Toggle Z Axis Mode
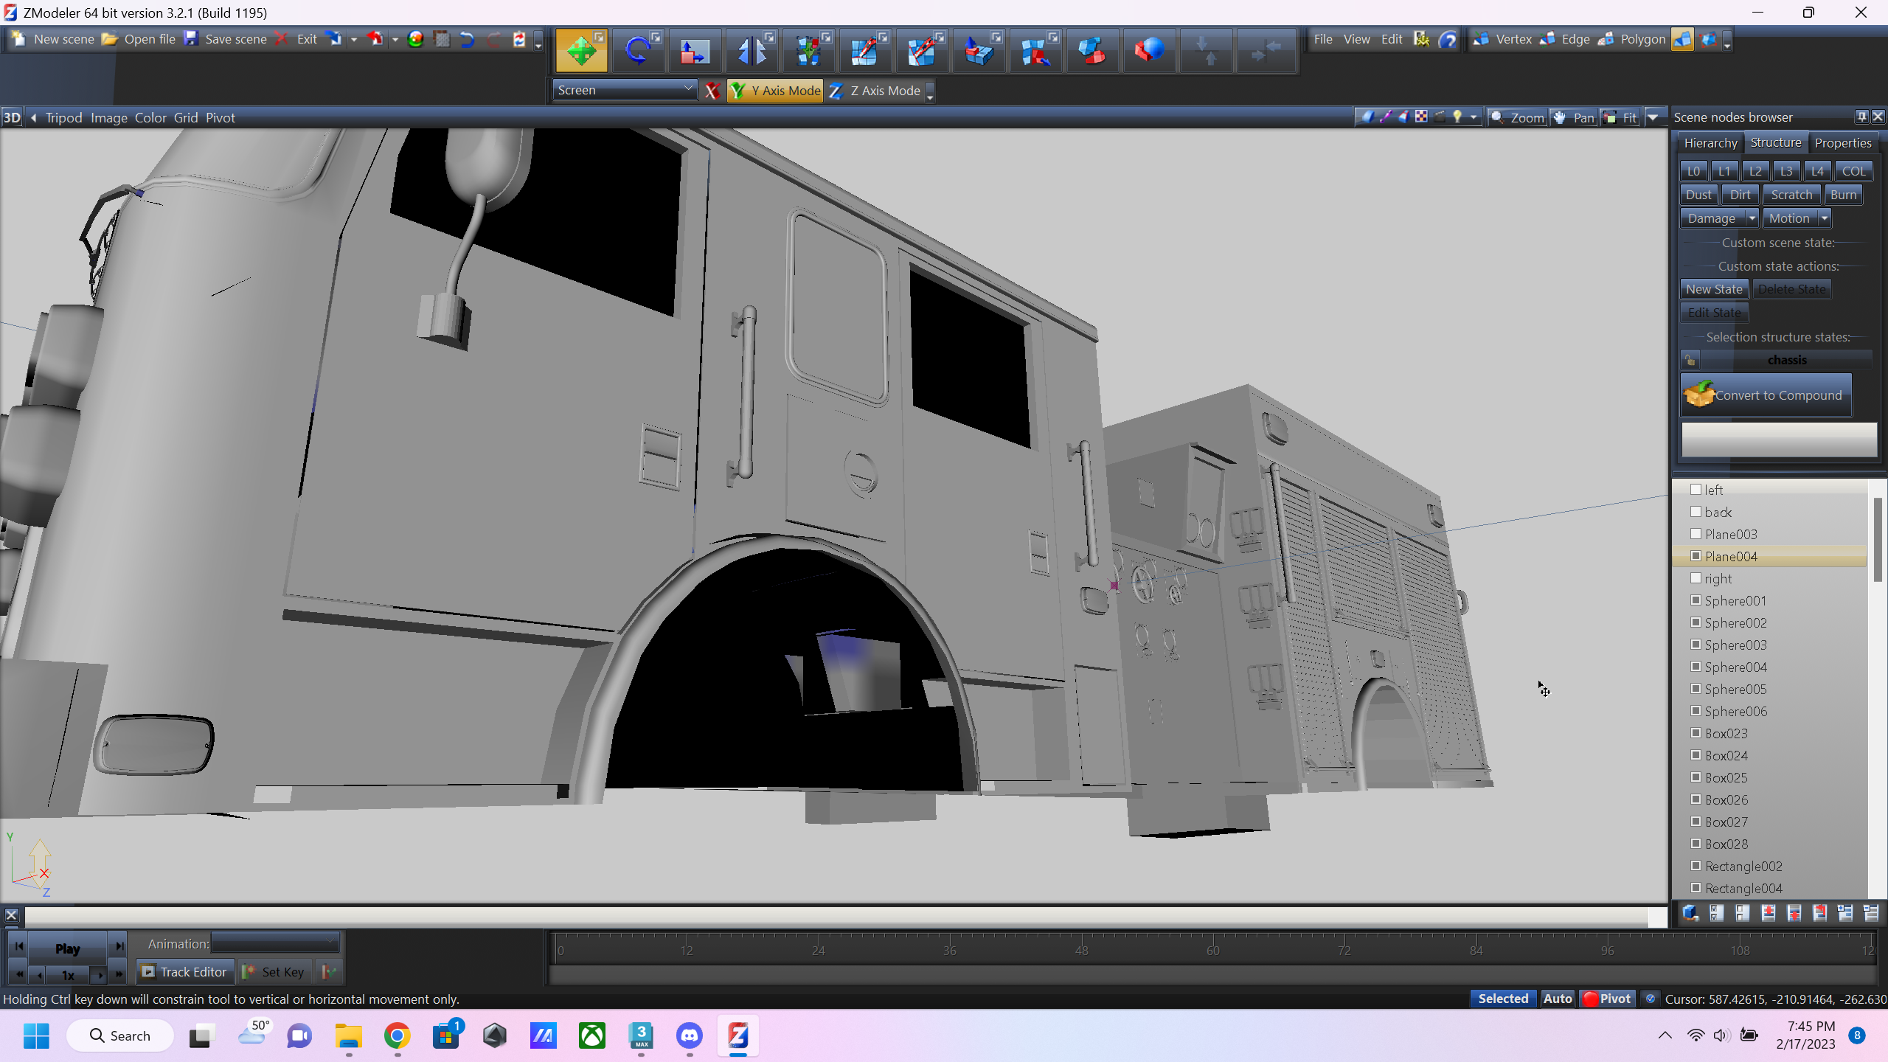Image resolution: width=1888 pixels, height=1062 pixels. coord(875,91)
